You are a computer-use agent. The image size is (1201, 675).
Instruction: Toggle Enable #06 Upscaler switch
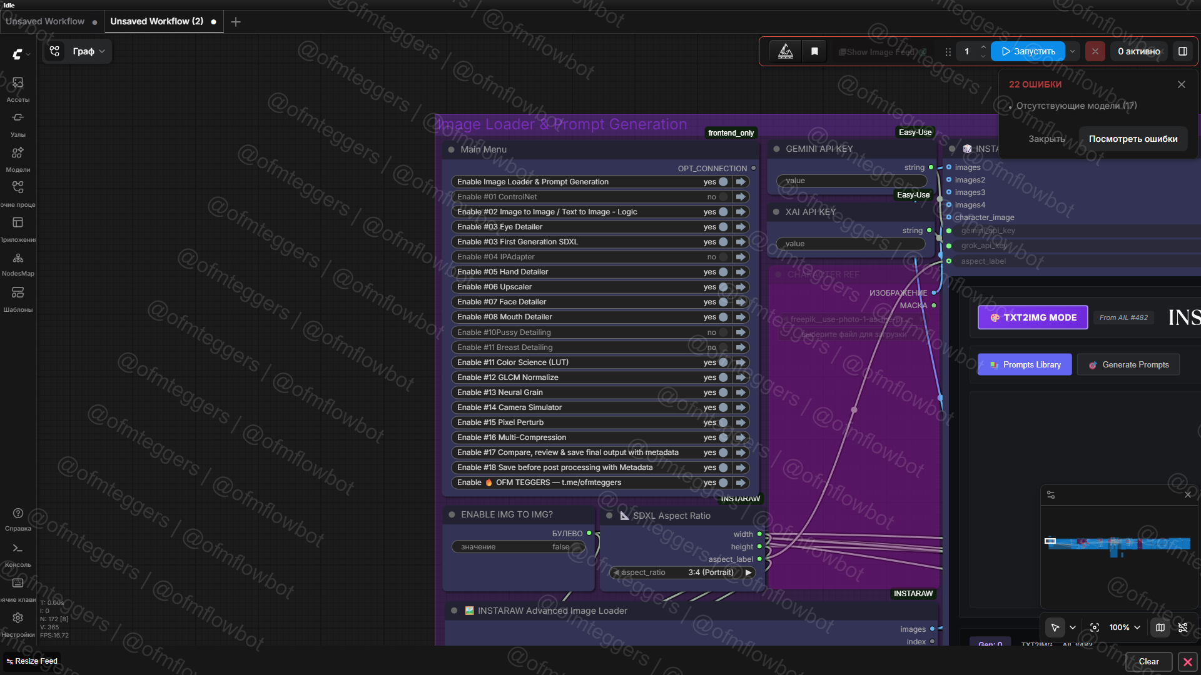click(723, 287)
